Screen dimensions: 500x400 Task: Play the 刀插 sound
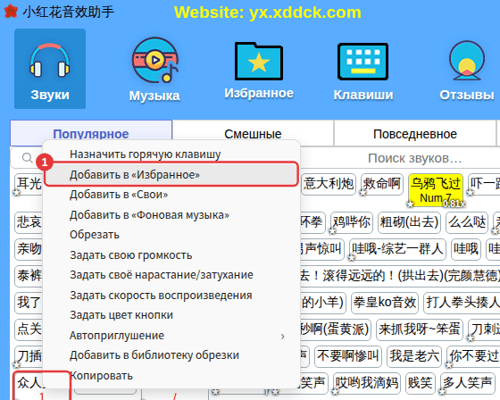(x=29, y=355)
